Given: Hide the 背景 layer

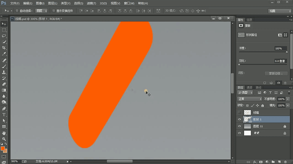Looking at the screenshot, I should 239,133.
